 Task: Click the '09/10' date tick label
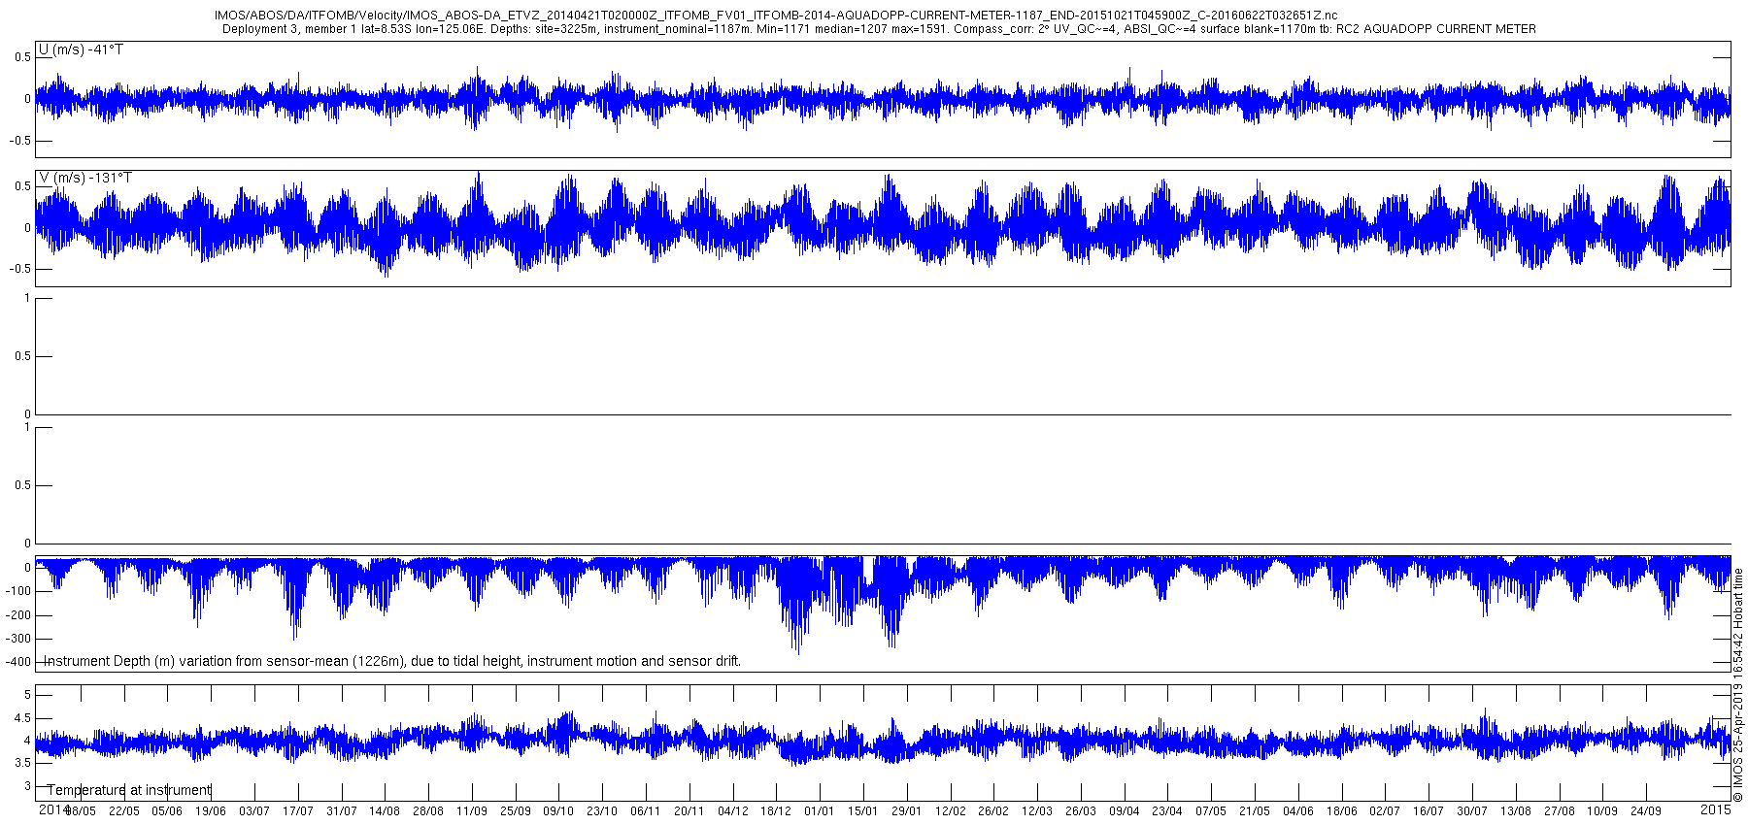(x=558, y=811)
